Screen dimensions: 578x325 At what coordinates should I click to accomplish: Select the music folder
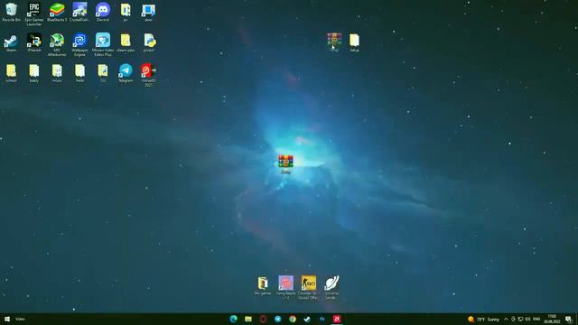pyautogui.click(x=57, y=73)
